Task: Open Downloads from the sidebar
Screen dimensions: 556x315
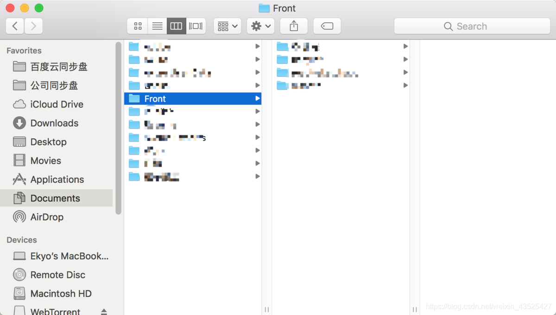Action: [x=57, y=123]
